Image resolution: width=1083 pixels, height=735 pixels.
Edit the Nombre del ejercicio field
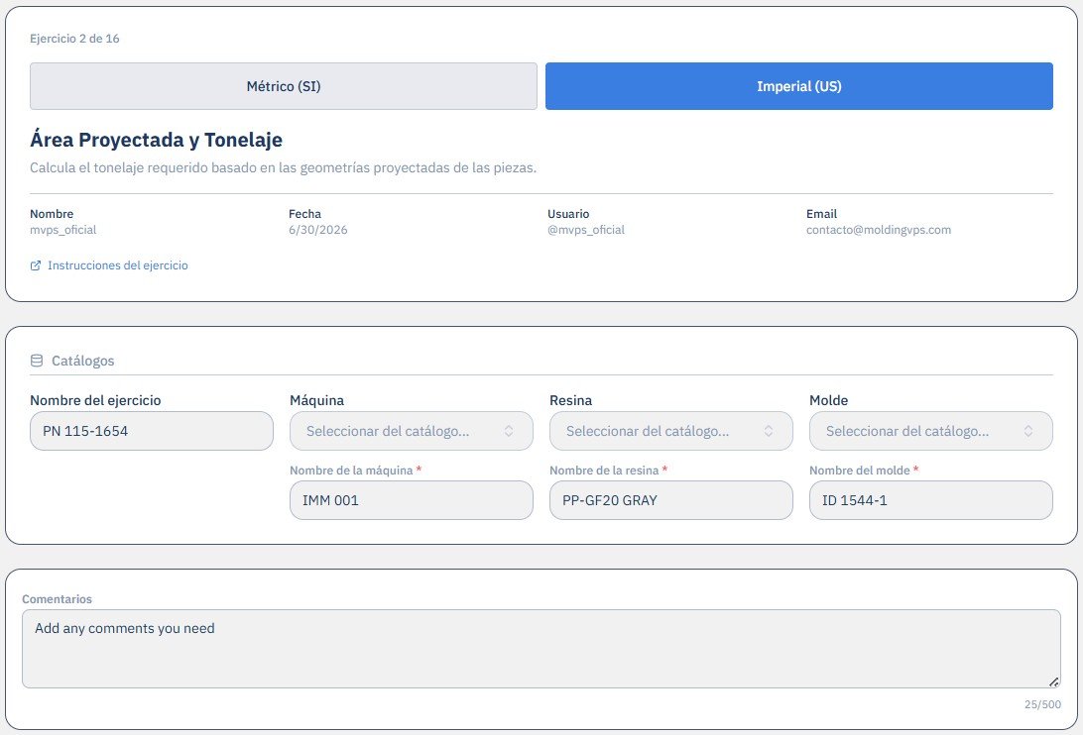click(152, 431)
